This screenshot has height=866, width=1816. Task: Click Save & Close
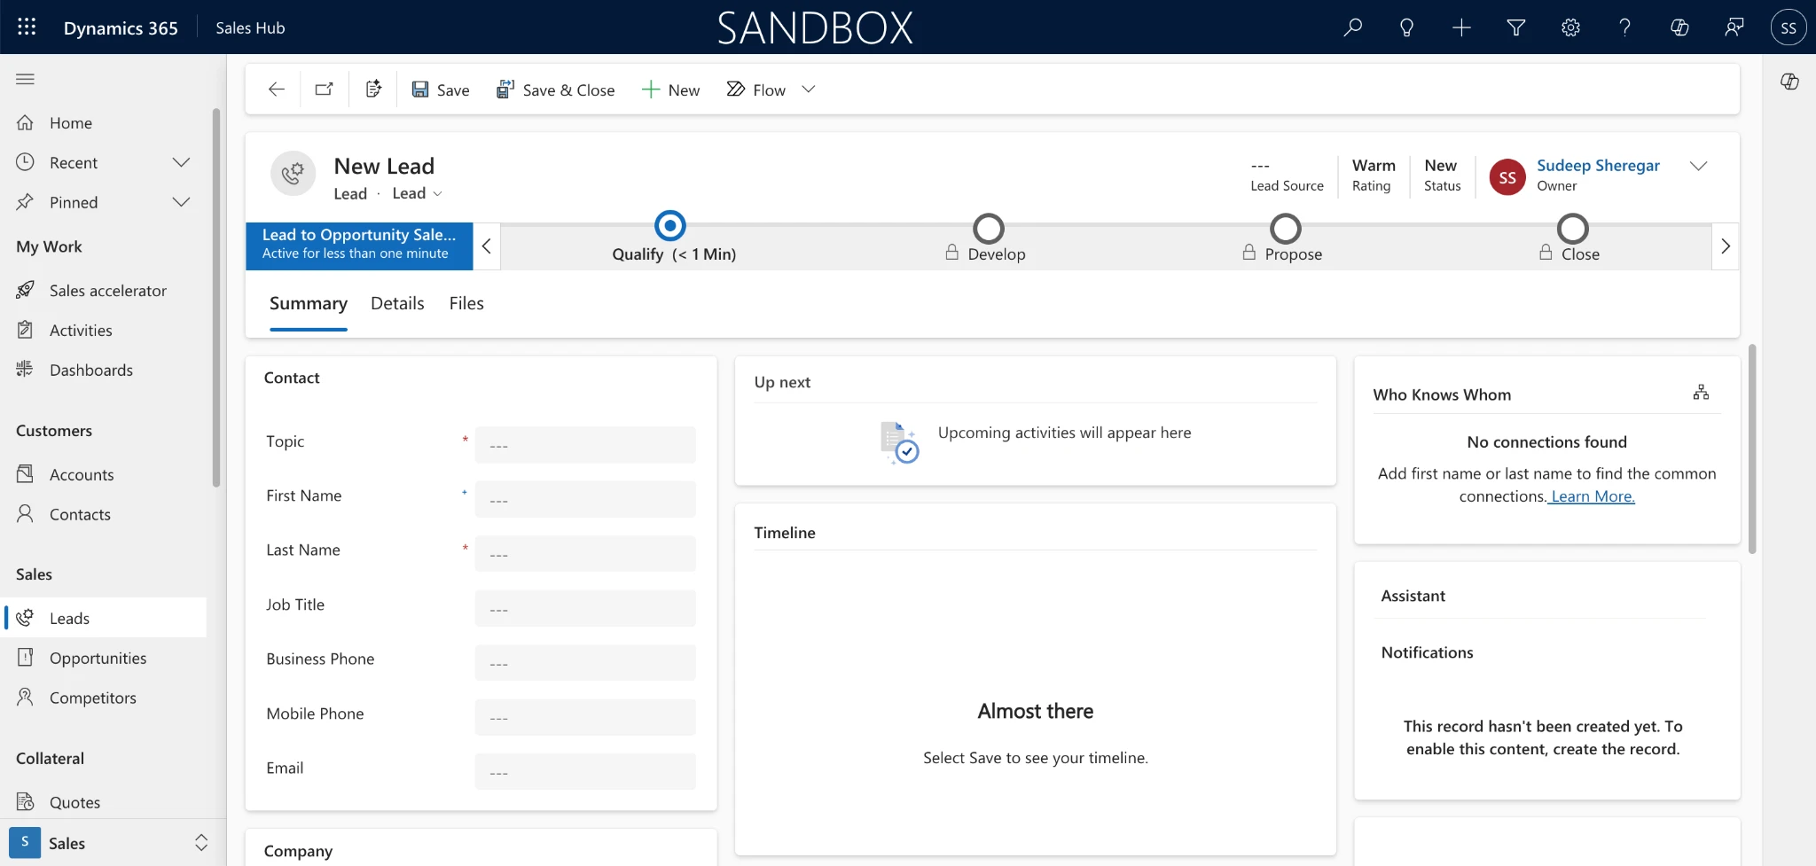556,90
